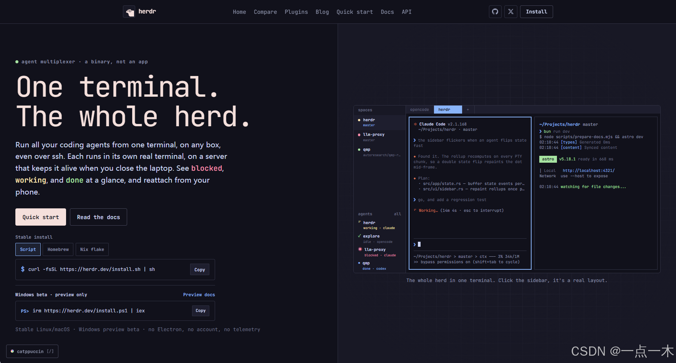The width and height of the screenshot is (676, 363).
Task: Open the Preview docs link
Action: [199, 295]
